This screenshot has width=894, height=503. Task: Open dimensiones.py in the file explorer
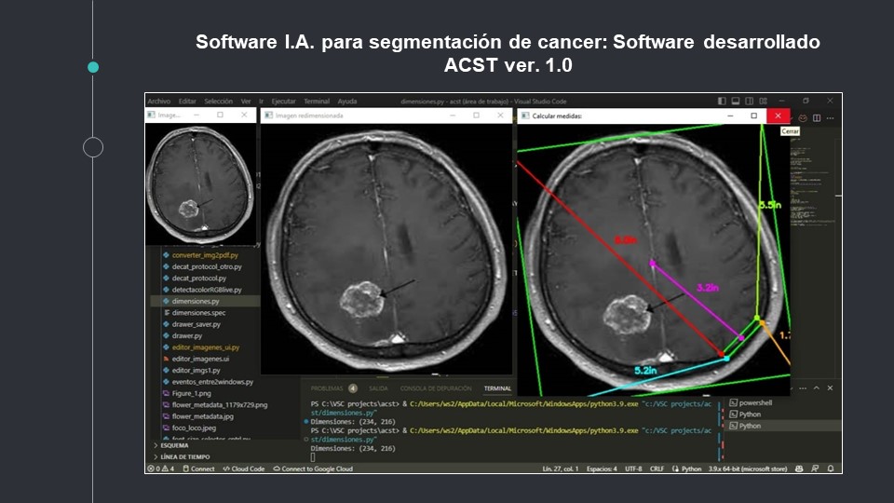pos(196,302)
